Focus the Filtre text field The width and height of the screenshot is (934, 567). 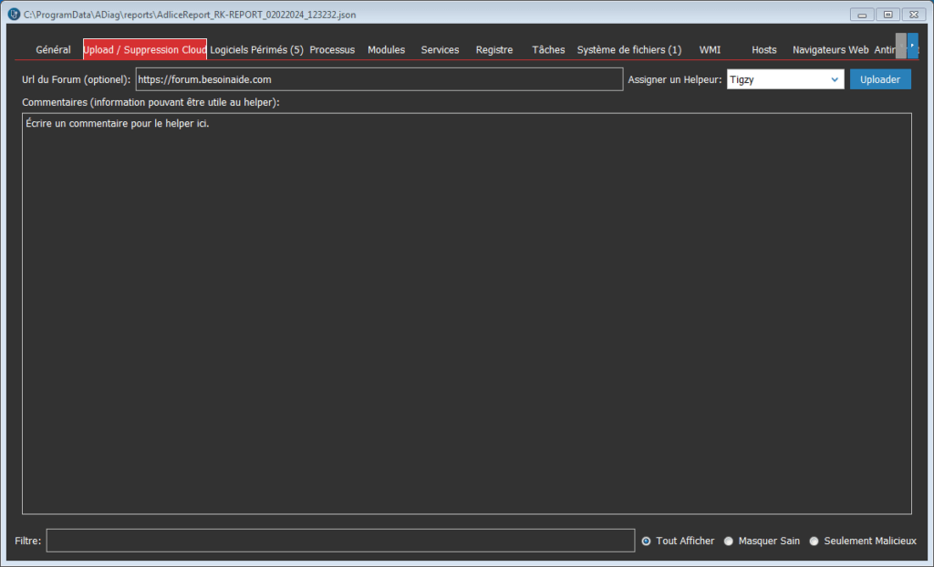(x=339, y=541)
